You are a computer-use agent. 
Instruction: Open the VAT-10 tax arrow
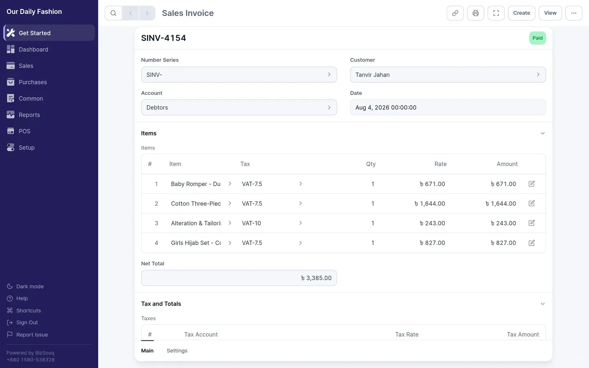(x=301, y=223)
